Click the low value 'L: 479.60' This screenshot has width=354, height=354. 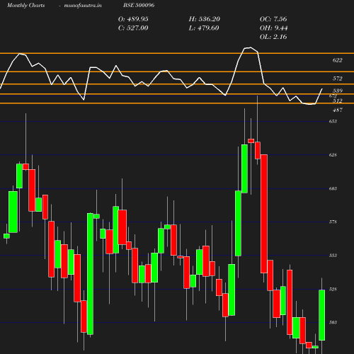click(x=204, y=28)
